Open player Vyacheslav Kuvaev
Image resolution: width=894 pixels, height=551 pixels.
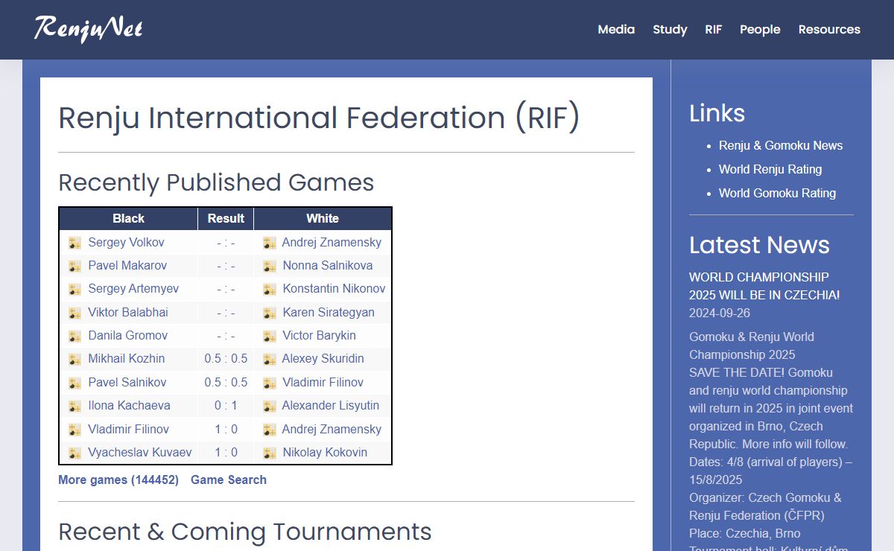140,452
